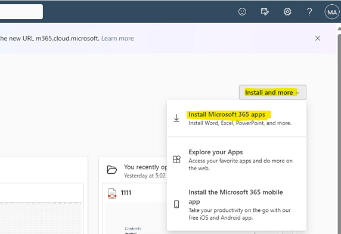The width and height of the screenshot is (341, 234).
Task: Click the mobile phone icon in menu
Action: pos(176,204)
